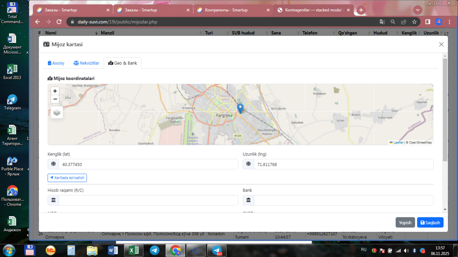Click the Uzunlik (lng) input field
This screenshot has height=257, width=458.
343,164
